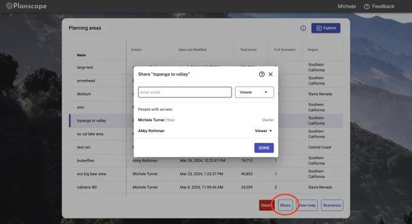Click the DONE button

pyautogui.click(x=264, y=148)
